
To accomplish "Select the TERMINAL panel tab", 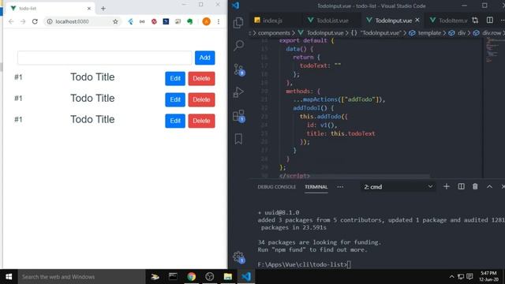I will point(316,187).
